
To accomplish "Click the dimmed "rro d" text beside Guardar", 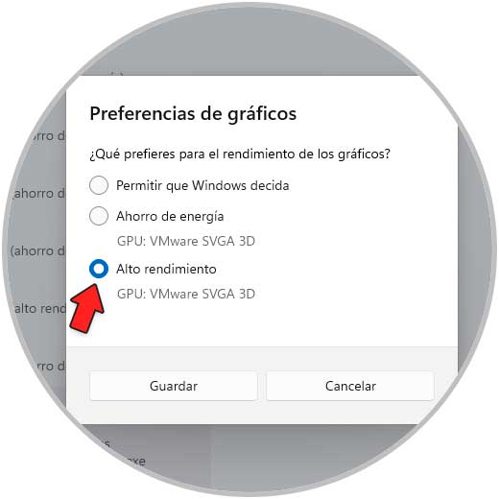I will (x=51, y=366).
